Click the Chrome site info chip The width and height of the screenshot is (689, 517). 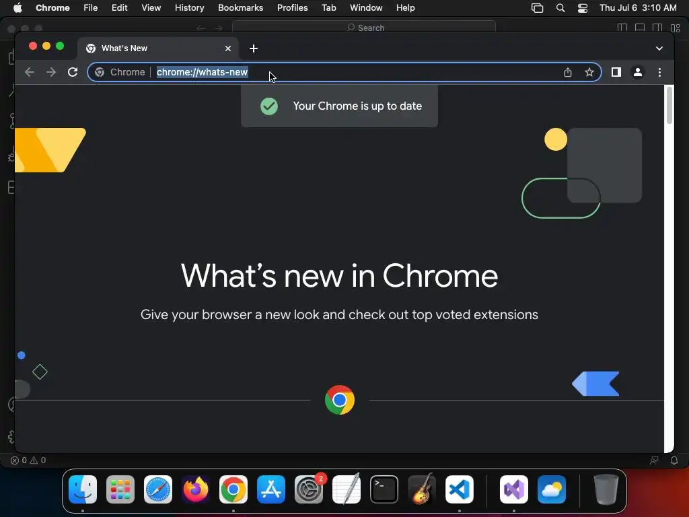[120, 72]
